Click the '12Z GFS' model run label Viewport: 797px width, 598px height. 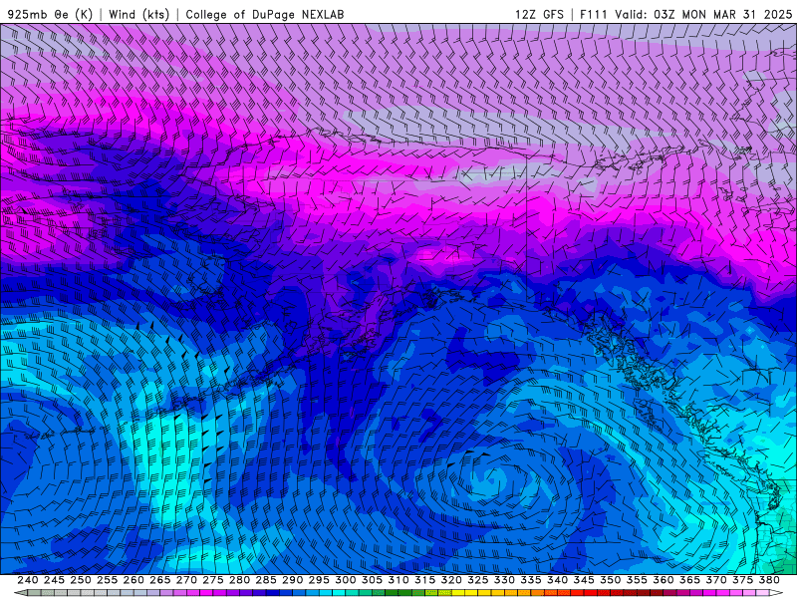coord(539,14)
